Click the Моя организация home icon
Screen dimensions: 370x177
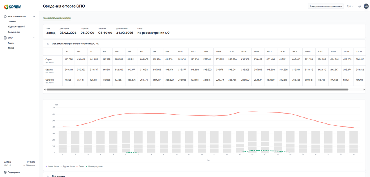click(x=5, y=16)
